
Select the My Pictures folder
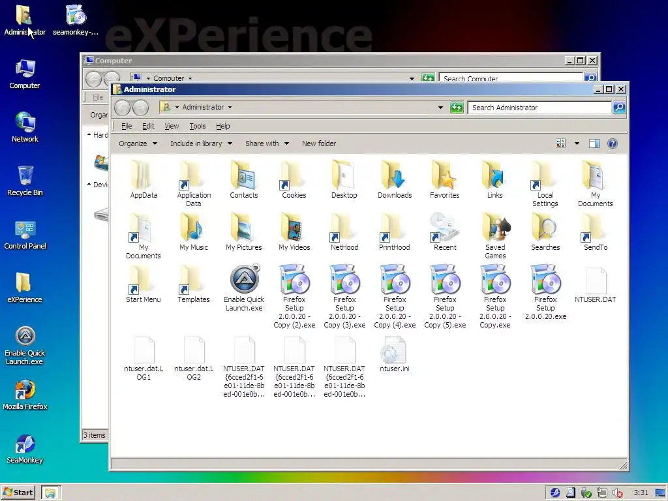pos(244,232)
